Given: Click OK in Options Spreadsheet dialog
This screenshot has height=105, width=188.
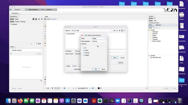Looking at the screenshot, I should [96, 69].
